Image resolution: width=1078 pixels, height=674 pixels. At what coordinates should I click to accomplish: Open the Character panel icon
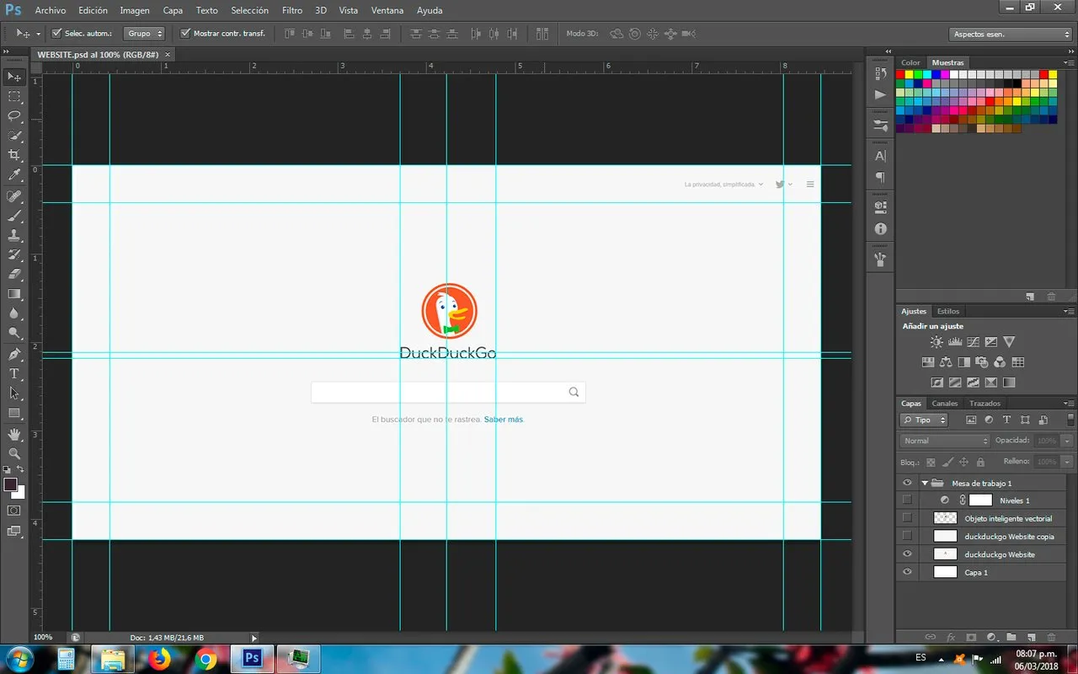pyautogui.click(x=881, y=156)
